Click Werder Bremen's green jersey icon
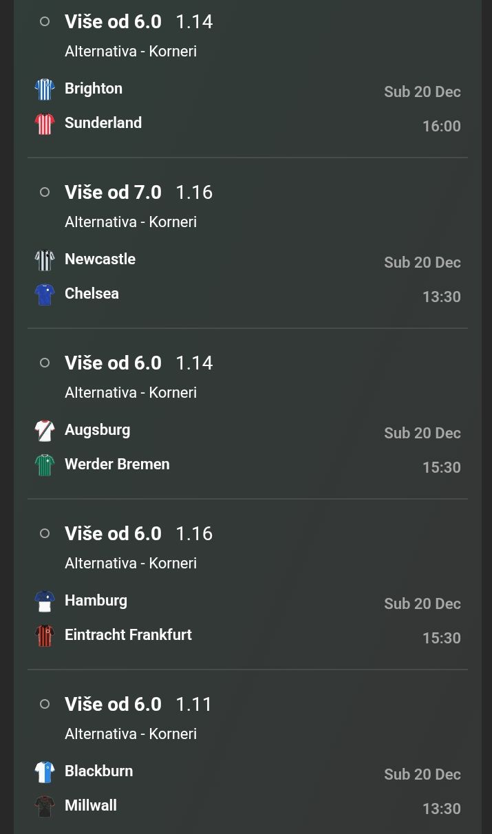The image size is (492, 834). (x=45, y=465)
